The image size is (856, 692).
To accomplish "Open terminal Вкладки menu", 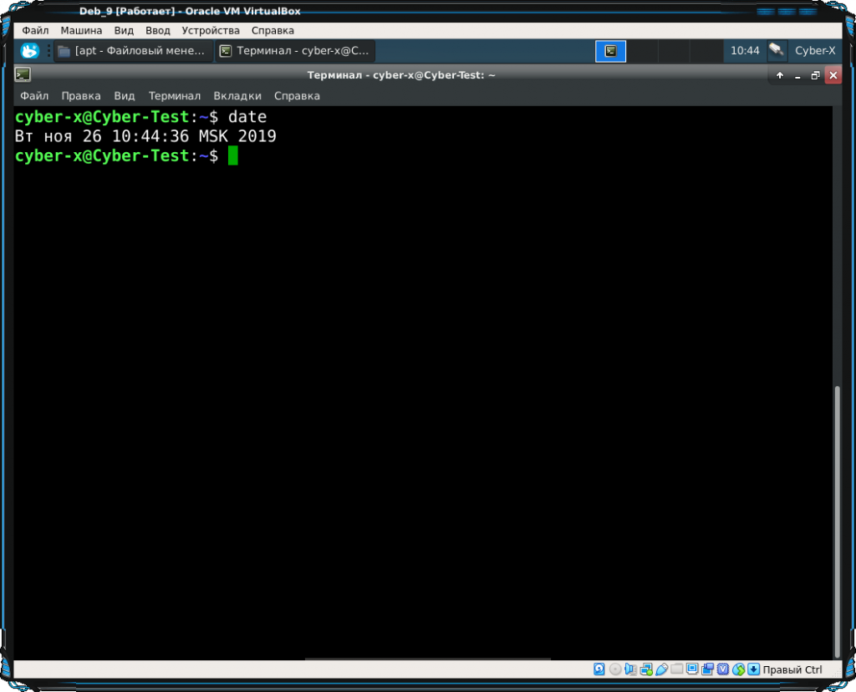I will tap(237, 96).
